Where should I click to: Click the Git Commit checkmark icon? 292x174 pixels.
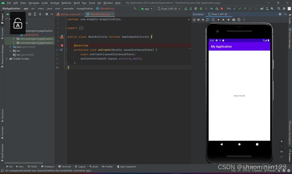pyautogui.click(x=240, y=8)
